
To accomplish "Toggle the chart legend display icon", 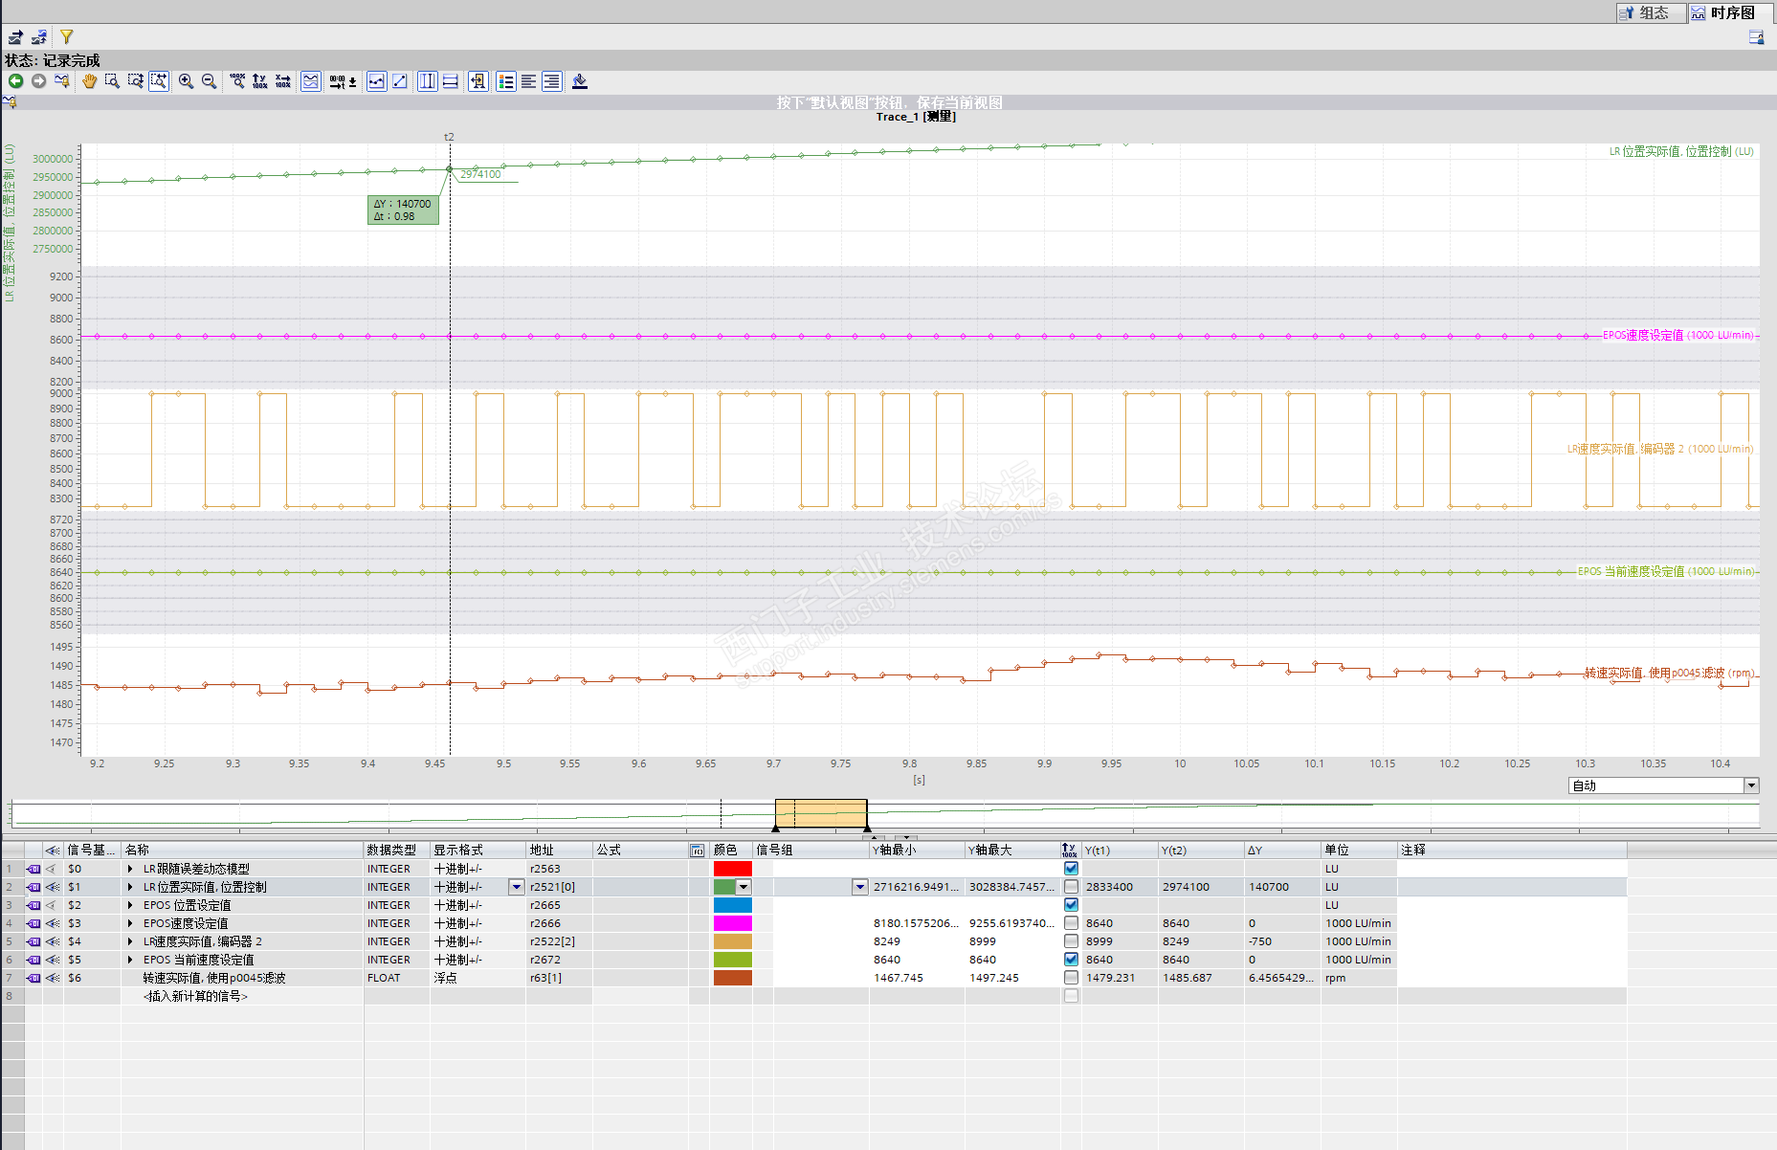I will click(x=506, y=81).
